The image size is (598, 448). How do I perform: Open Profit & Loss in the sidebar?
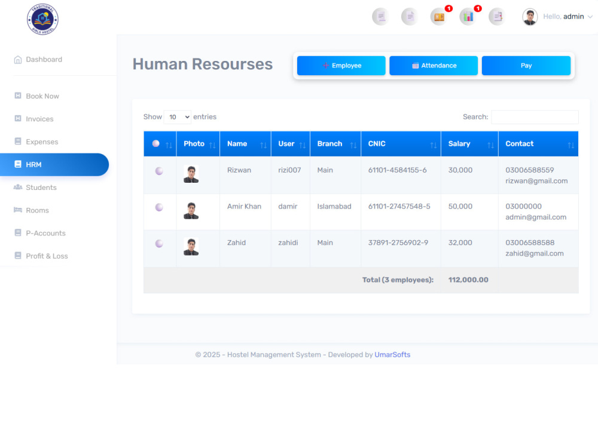47,256
